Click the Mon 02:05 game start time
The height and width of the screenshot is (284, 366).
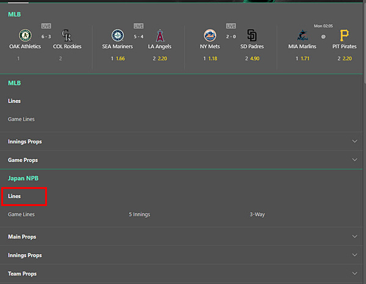pos(323,26)
